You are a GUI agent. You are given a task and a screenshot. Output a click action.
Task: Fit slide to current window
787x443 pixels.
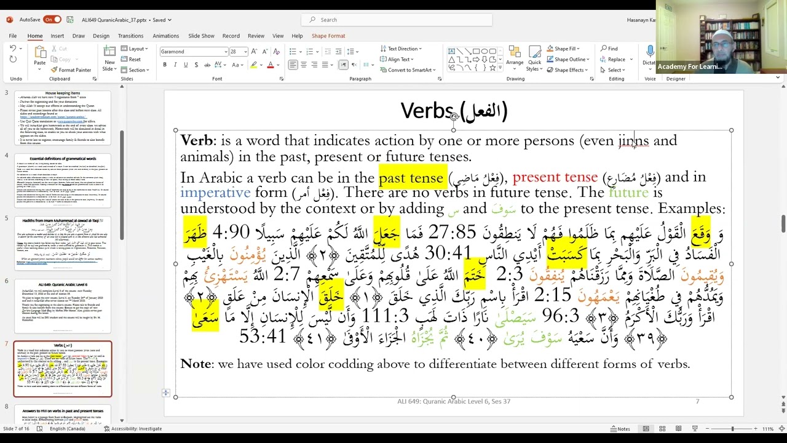pyautogui.click(x=781, y=429)
